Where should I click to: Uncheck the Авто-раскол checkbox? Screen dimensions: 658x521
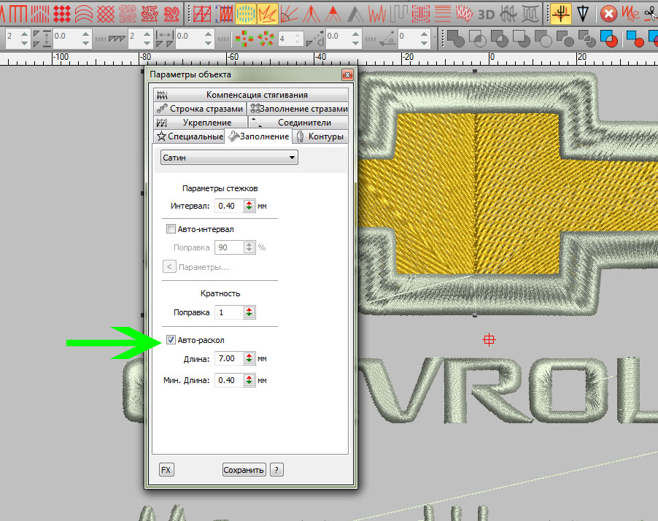click(171, 339)
